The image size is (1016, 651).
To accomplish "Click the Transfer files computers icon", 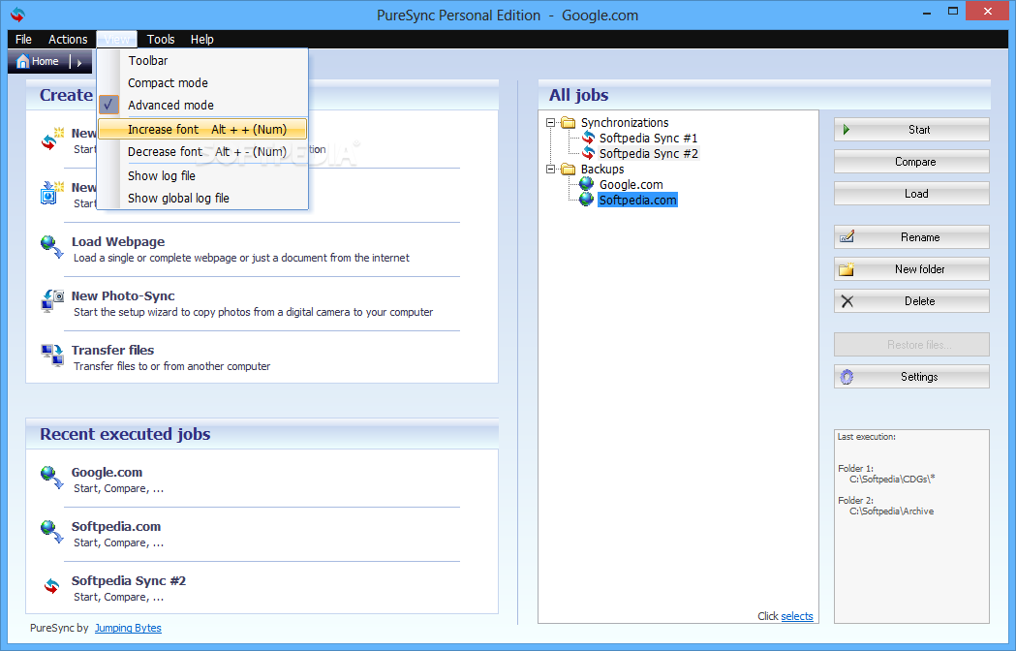I will (x=52, y=356).
